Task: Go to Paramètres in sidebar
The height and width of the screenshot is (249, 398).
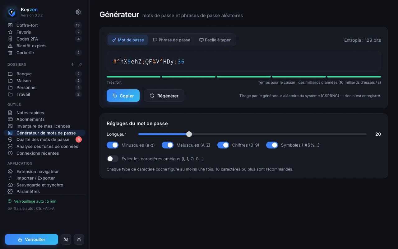Action: 45,191
